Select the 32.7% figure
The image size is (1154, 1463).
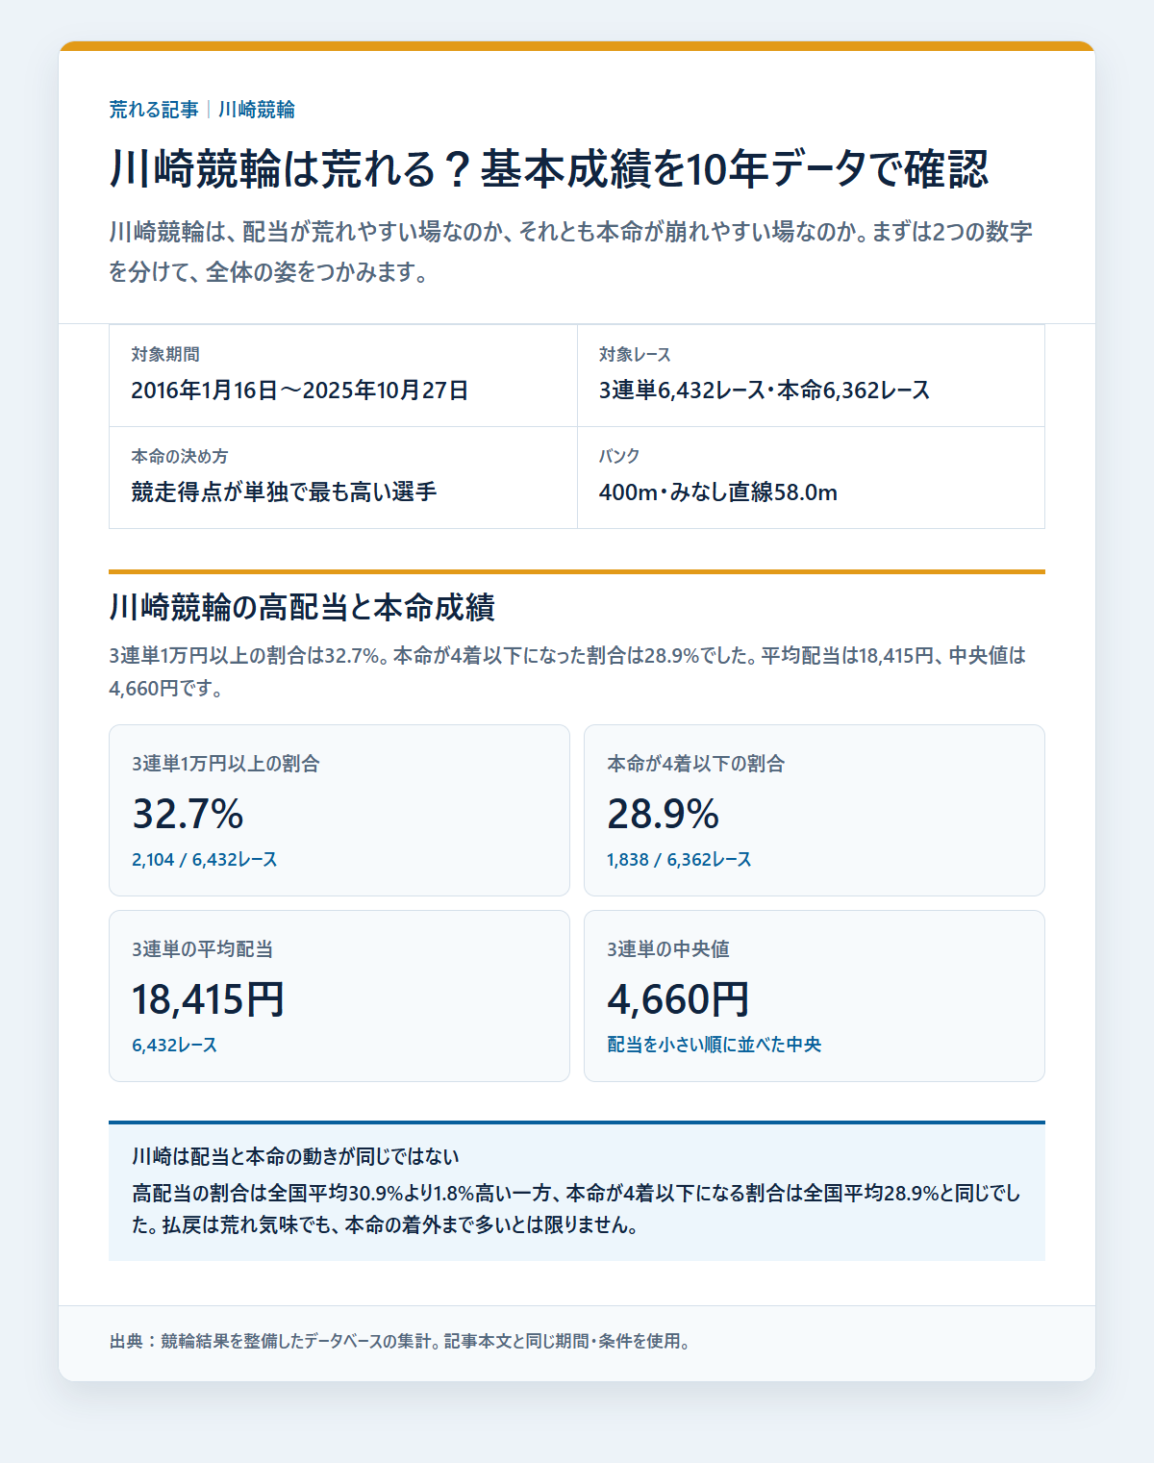click(188, 814)
